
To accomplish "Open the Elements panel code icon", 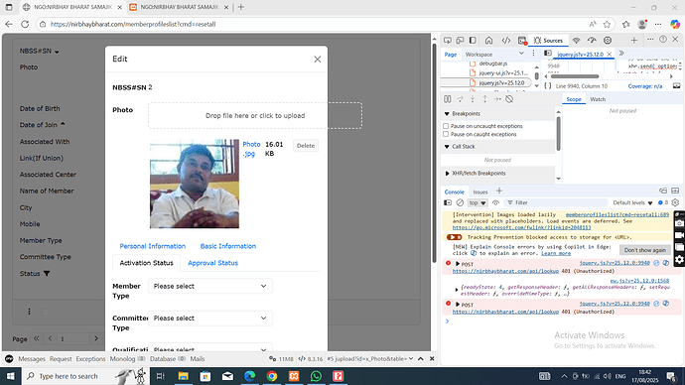I will (506, 40).
